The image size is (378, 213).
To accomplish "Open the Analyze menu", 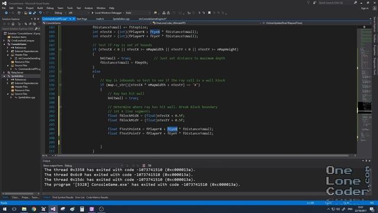I will [89, 8].
